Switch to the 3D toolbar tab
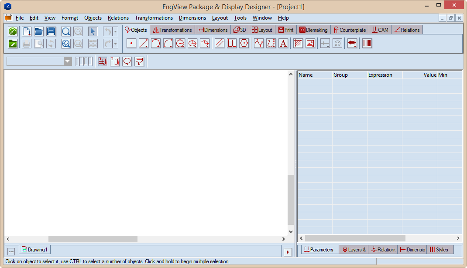This screenshot has height=268, width=467. click(240, 30)
